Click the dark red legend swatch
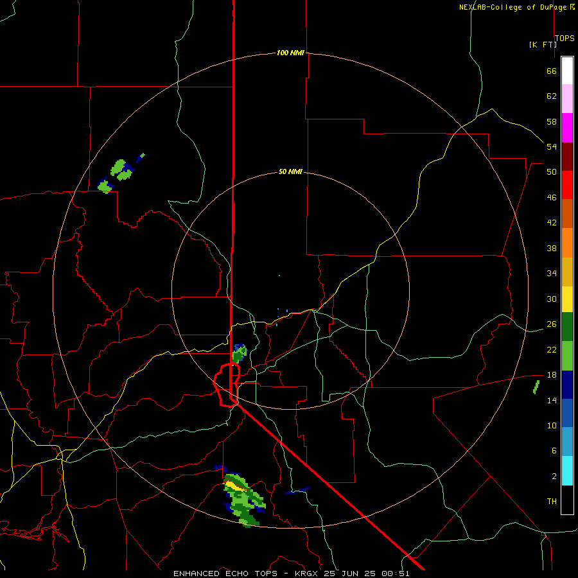This screenshot has height=578, width=578. pyautogui.click(x=567, y=157)
